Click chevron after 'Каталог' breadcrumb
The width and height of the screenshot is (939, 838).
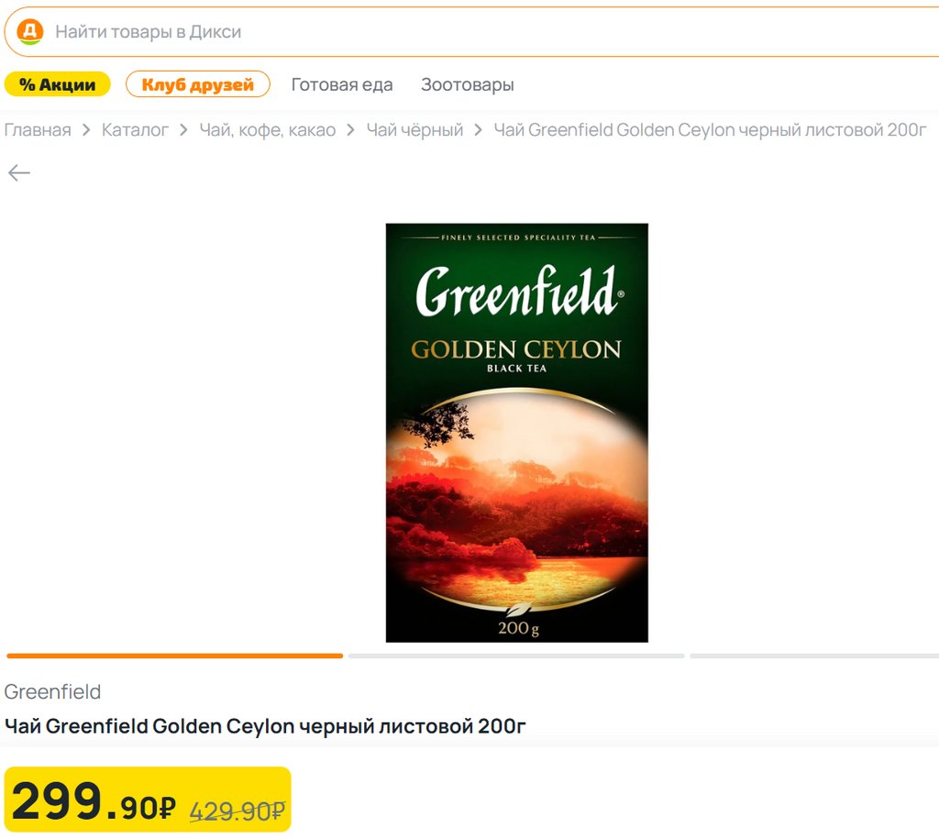point(183,130)
